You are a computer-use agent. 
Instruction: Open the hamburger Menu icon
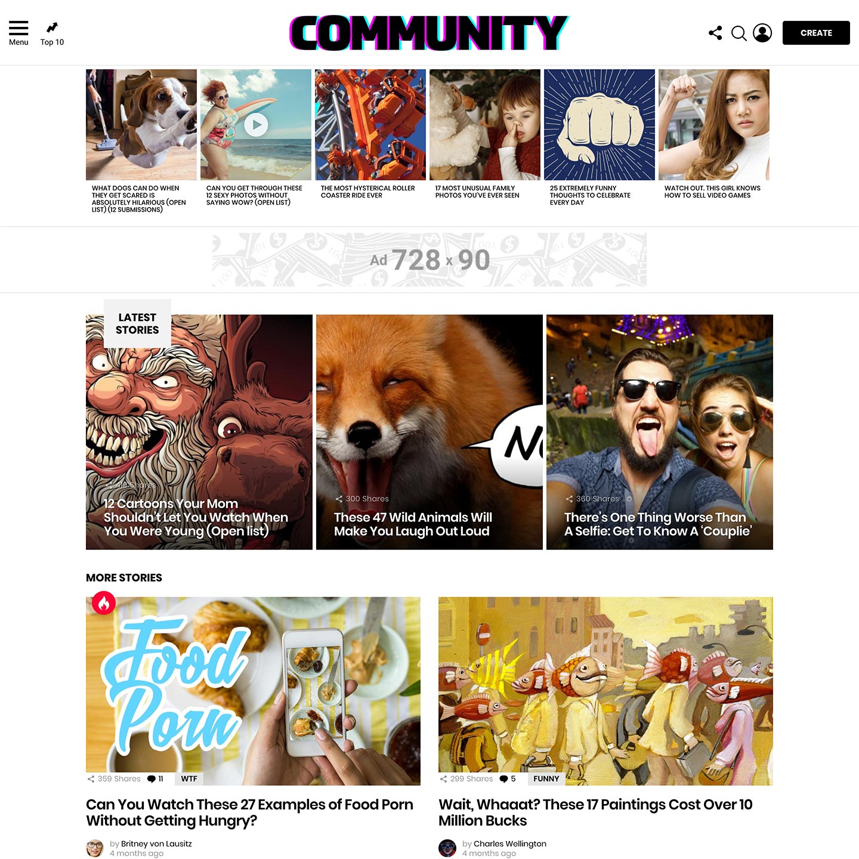point(18,28)
